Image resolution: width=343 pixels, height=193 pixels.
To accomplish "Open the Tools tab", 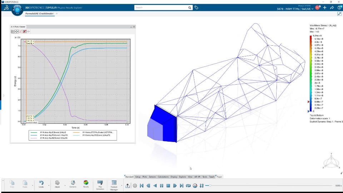I will coord(205,177).
